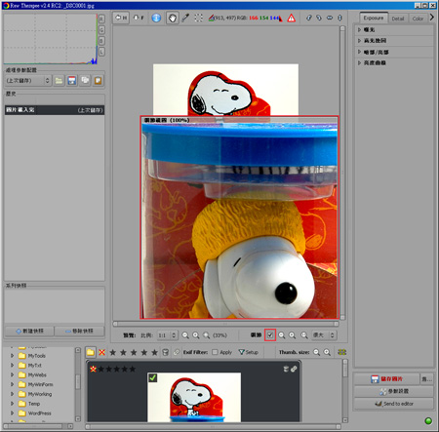Toggle the green checkmark on the Snoopy thumbnail
Image resolution: width=439 pixels, height=432 pixels.
coord(152,377)
